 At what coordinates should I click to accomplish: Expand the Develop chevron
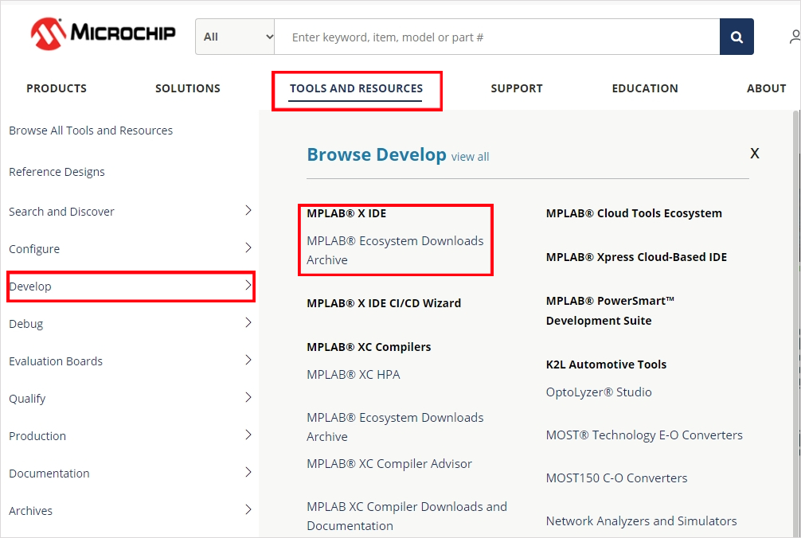(x=248, y=286)
